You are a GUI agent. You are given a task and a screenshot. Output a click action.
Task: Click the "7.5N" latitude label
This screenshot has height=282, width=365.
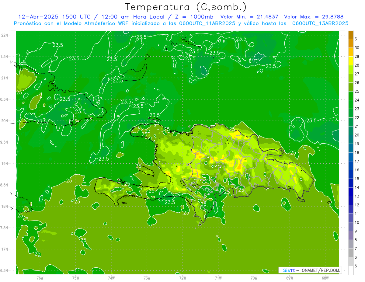tap(4, 228)
